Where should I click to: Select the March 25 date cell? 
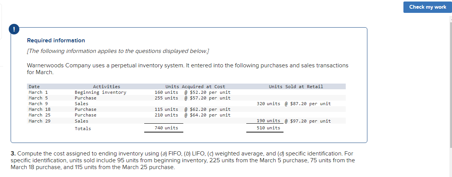coord(39,115)
